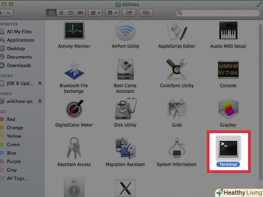Eject the wikihow-pc shared computer
Image resolution: width=263 pixels, height=197 pixels.
40,101
